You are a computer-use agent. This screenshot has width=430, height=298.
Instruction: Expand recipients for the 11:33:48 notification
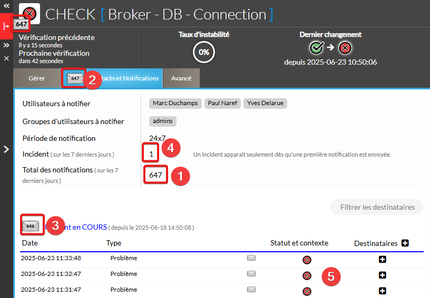382,259
